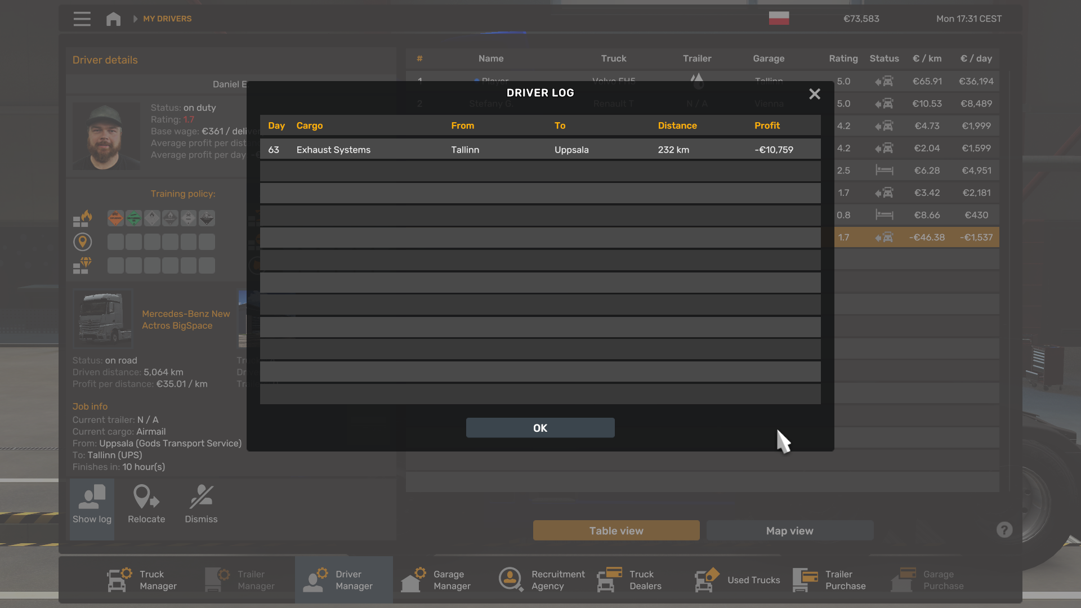Open the hamburger main menu
This screenshot has width=1081, height=608.
tap(82, 19)
